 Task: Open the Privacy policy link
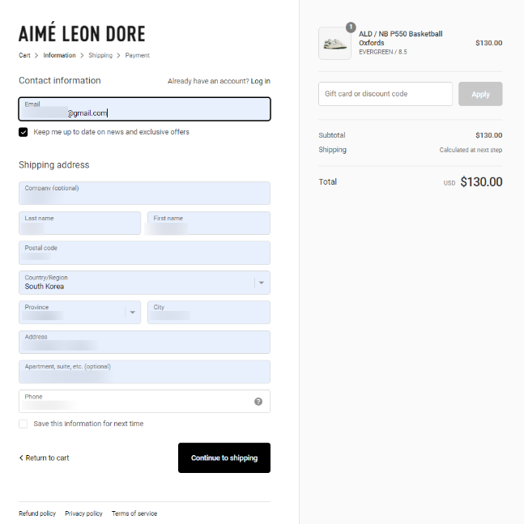pos(83,513)
